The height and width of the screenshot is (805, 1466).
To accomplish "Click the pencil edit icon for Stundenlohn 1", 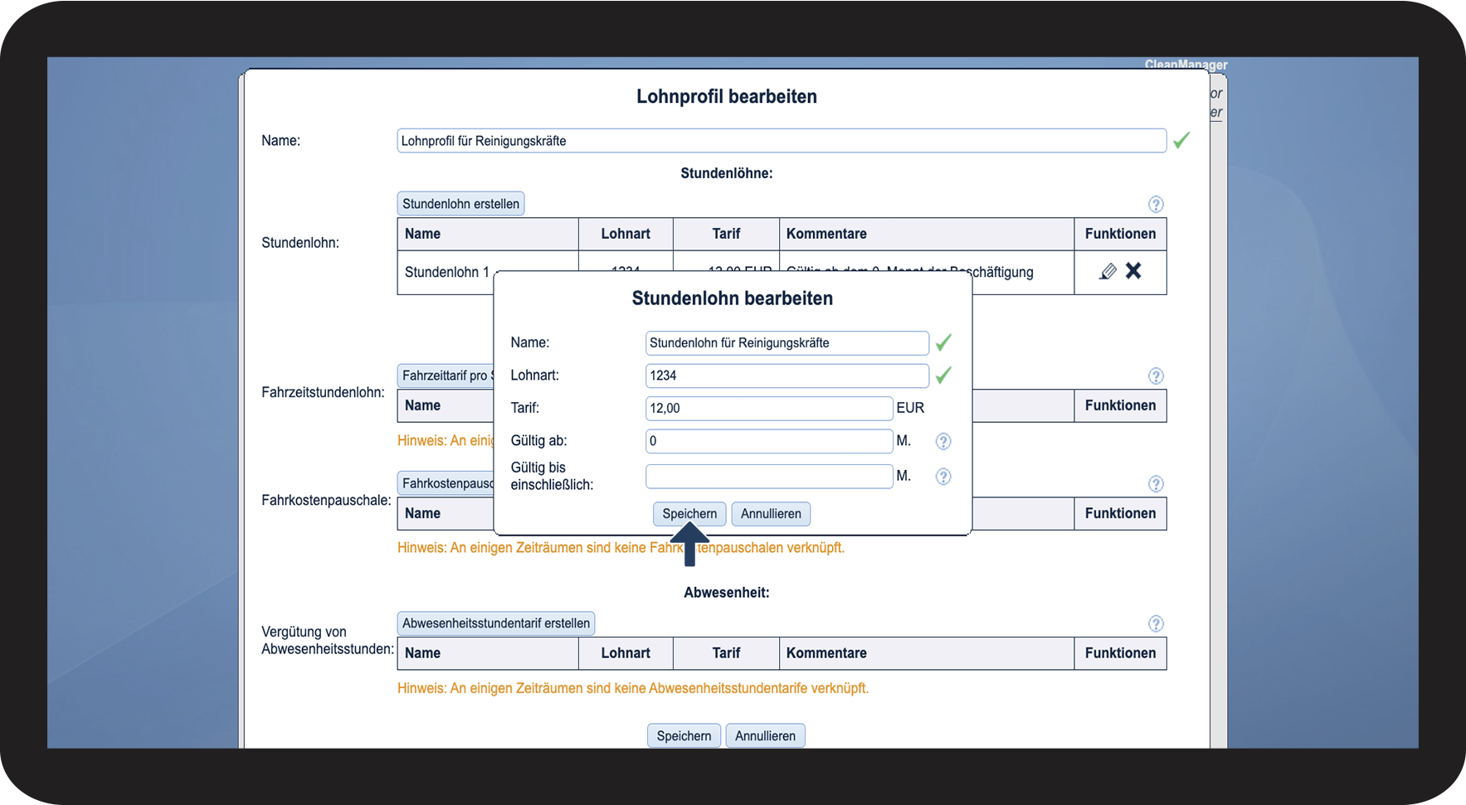I will tap(1108, 272).
